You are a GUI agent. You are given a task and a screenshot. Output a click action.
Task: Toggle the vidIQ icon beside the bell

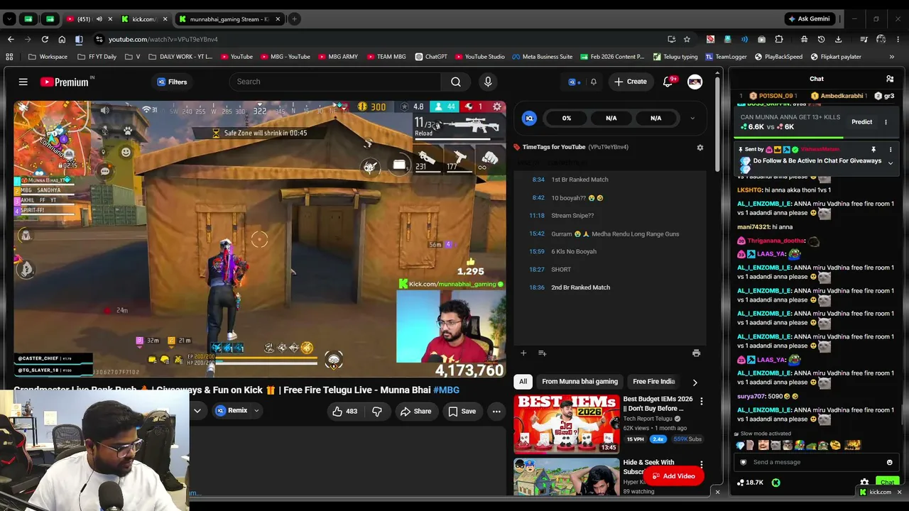(574, 82)
